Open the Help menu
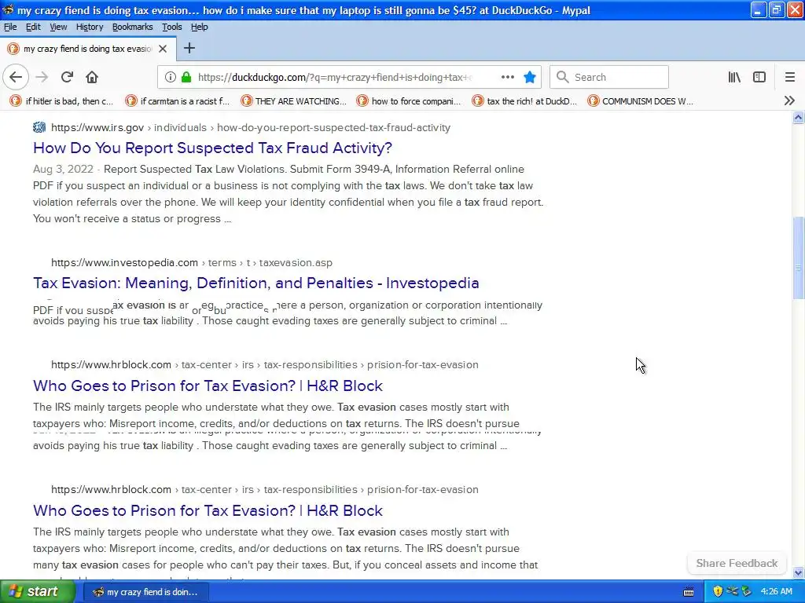This screenshot has height=603, width=805. (199, 27)
